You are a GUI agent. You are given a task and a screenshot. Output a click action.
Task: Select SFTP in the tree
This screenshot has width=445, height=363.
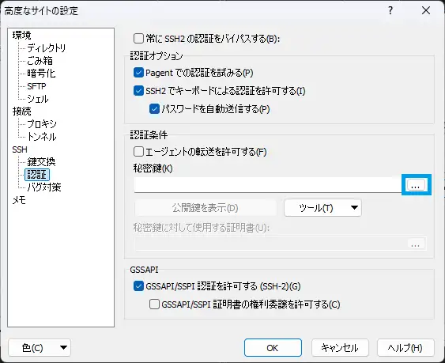(x=36, y=86)
